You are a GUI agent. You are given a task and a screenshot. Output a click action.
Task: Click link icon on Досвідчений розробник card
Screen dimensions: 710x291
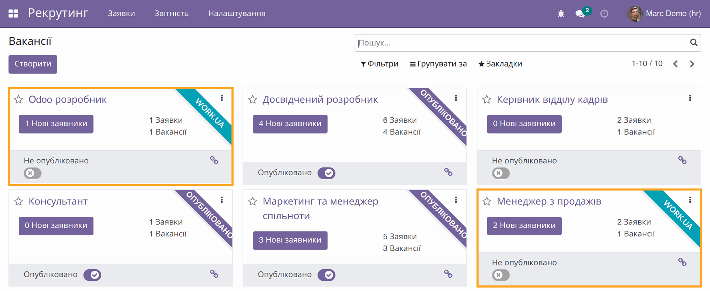coord(448,172)
